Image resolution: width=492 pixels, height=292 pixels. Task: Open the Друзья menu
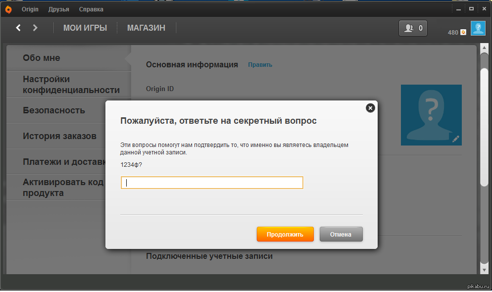[59, 9]
